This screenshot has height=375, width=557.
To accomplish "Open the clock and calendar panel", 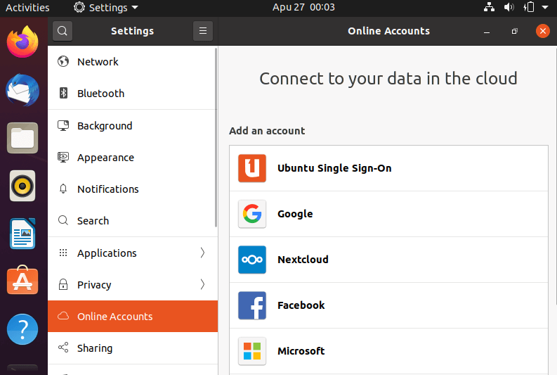I will click(x=303, y=8).
